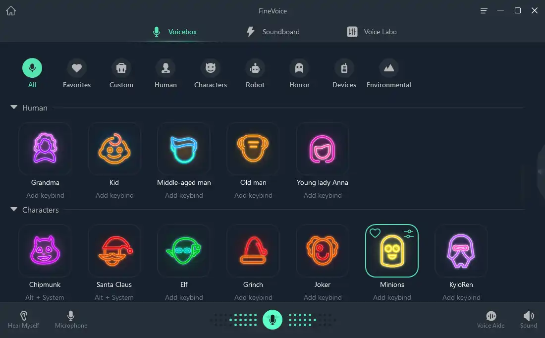
Task: Add keybind for Joker voice
Action: 323,297
